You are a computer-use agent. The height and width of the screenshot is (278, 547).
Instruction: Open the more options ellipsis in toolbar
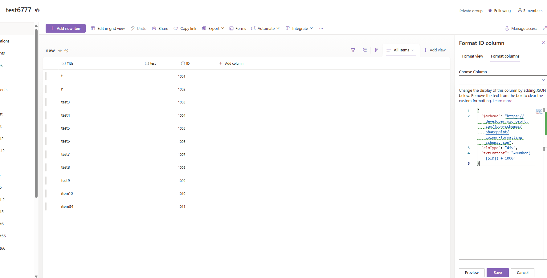[x=321, y=28]
